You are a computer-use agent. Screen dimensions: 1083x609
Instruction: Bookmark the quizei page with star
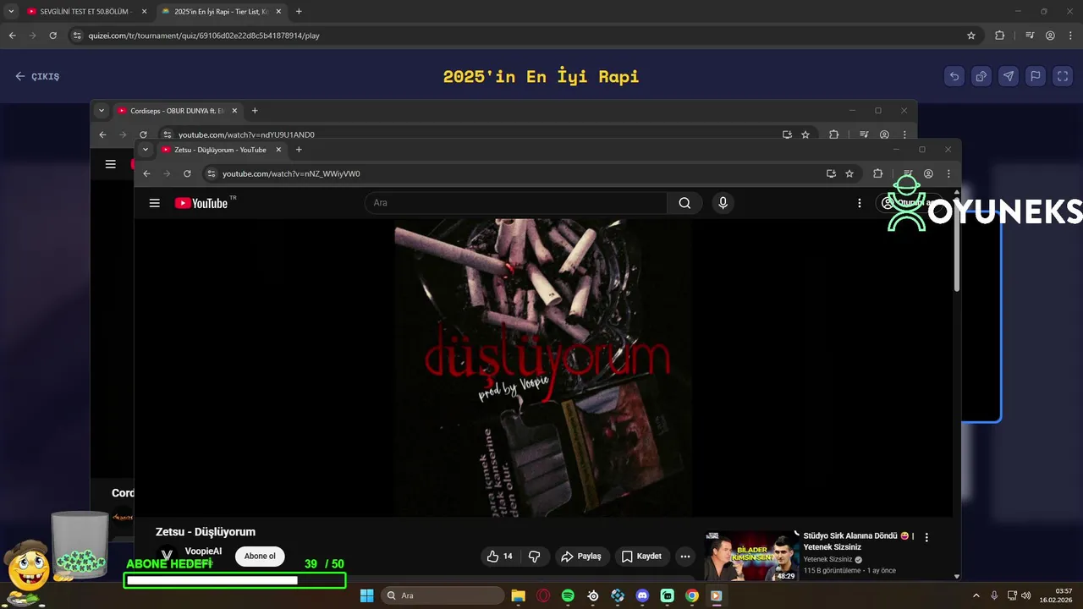(971, 36)
